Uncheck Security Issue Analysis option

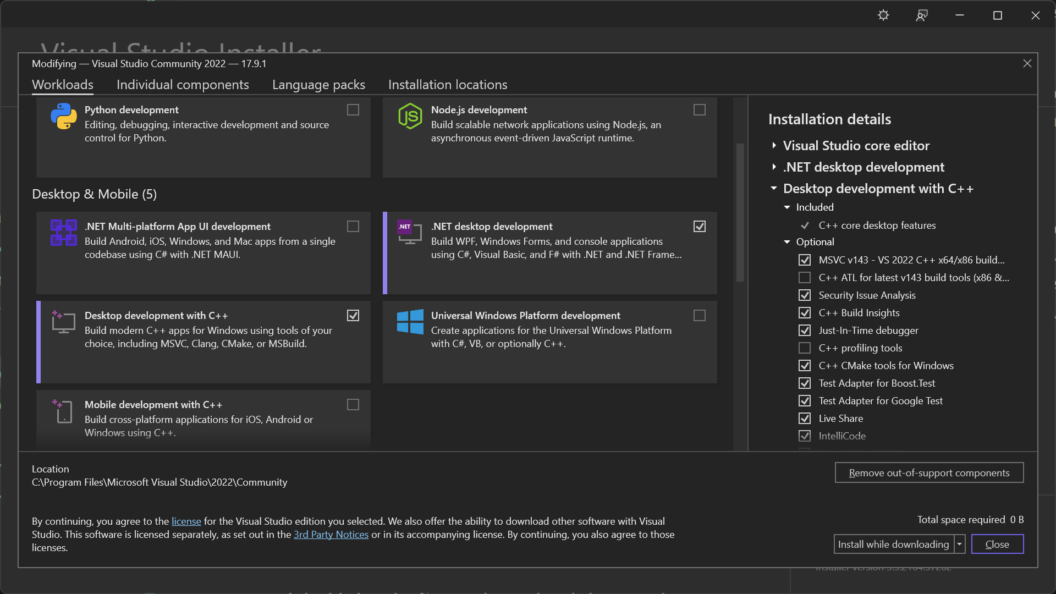[805, 295]
